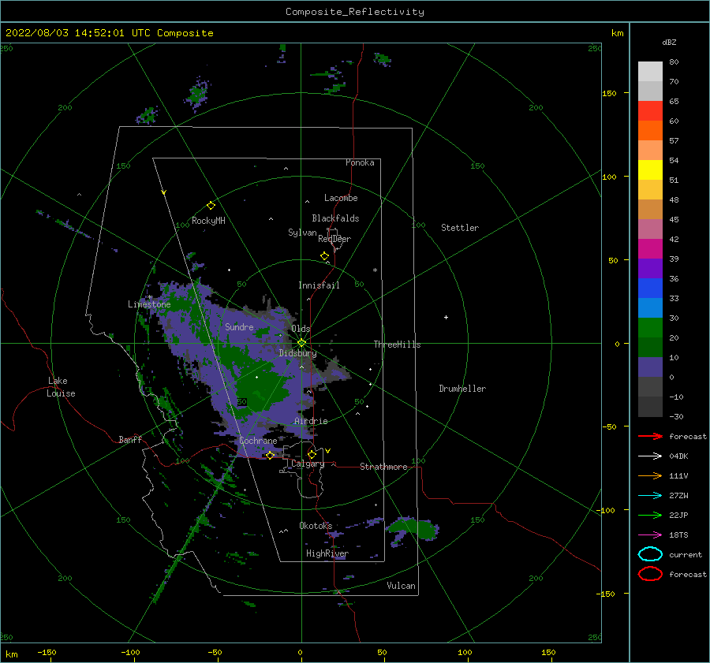Click the yellow radar-site diamond near Olds

click(301, 343)
